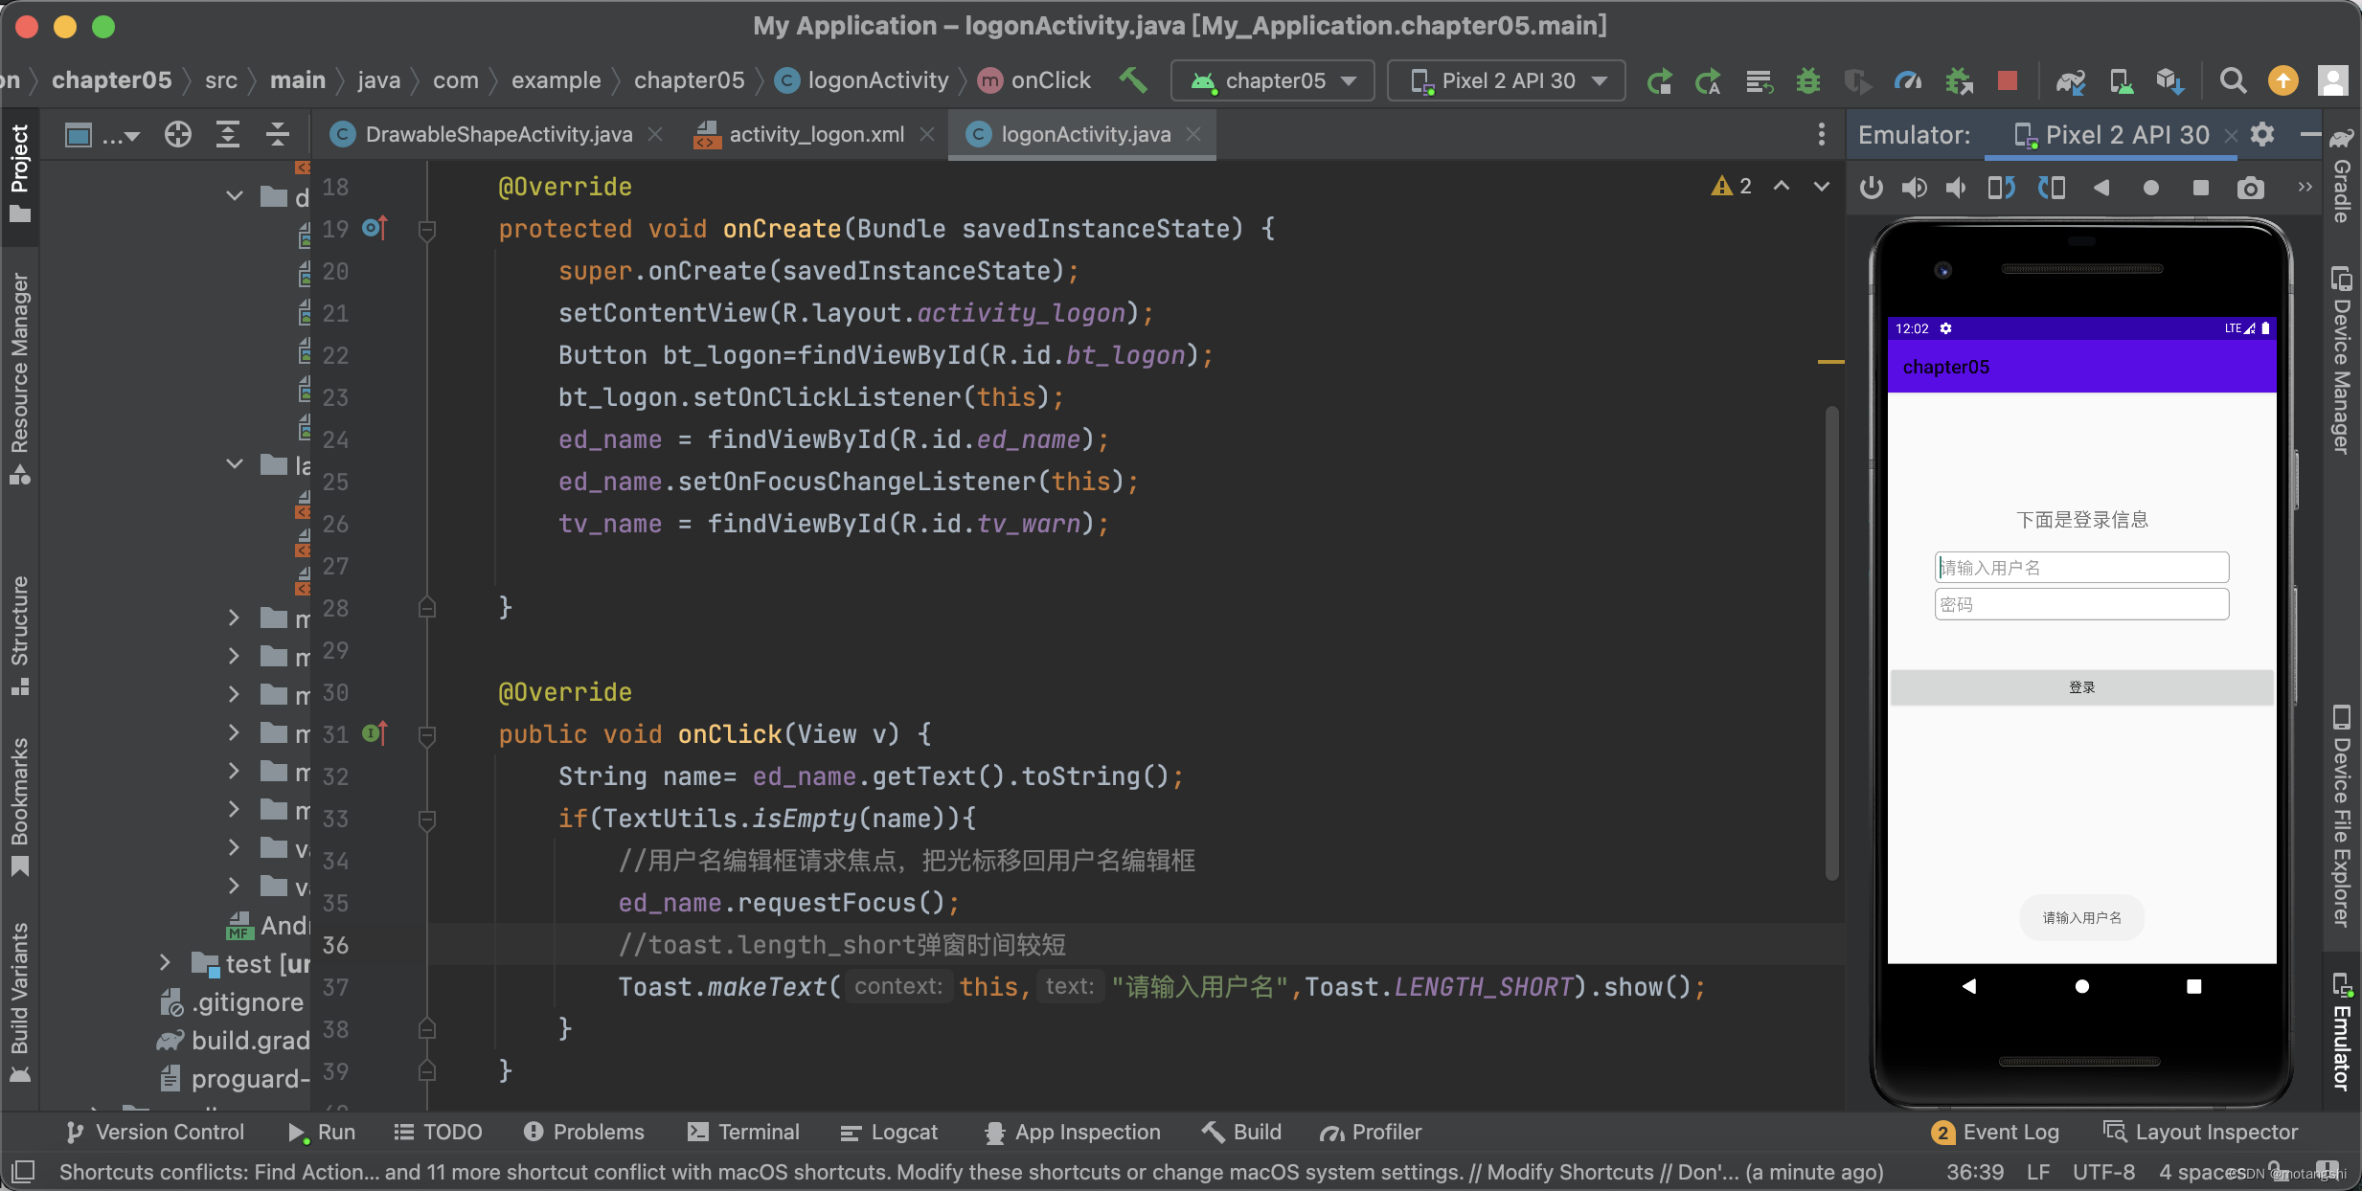Rotate the emulator counterclockwise
Image resolution: width=2362 pixels, height=1191 pixels.
tap(2000, 188)
